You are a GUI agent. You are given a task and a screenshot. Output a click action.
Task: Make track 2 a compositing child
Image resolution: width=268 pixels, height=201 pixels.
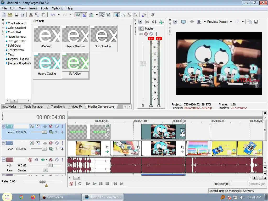(x=62, y=149)
